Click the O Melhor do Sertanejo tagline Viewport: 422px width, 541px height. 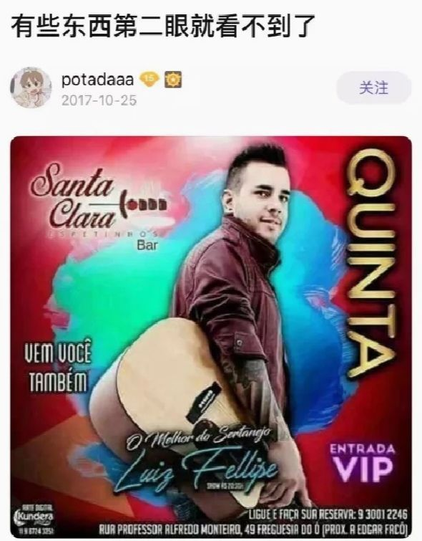click(x=199, y=438)
